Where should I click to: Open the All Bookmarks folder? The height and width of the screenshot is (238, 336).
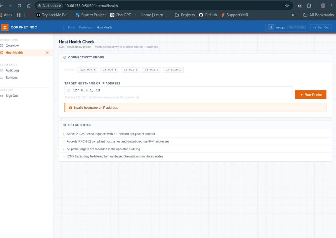point(318,15)
